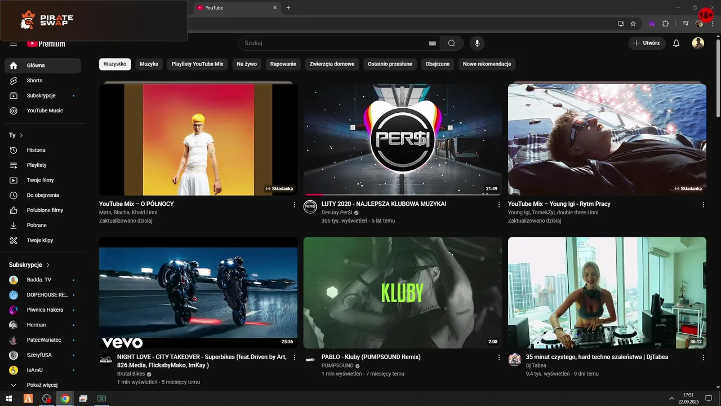Open Do obejrzenia in the sidebar
Screen dimensions: 721x406
point(43,195)
